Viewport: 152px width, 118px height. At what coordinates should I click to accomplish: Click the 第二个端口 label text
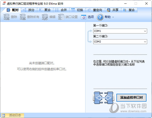click(x=101, y=36)
